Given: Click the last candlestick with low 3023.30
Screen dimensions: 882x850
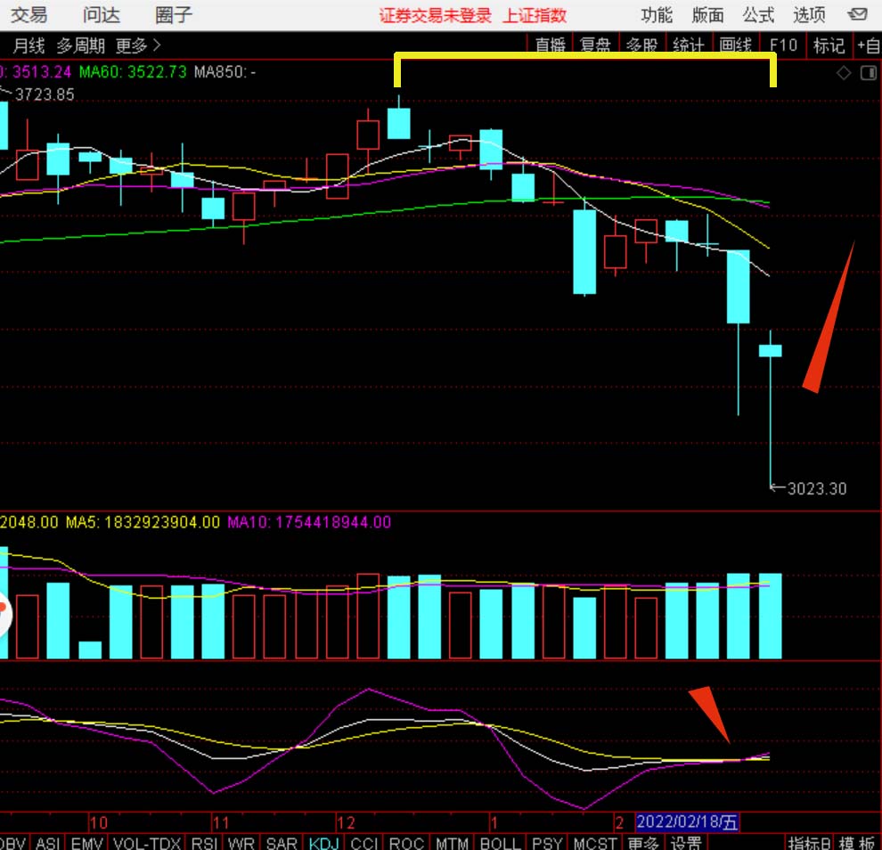Looking at the screenshot, I should pyautogui.click(x=770, y=350).
